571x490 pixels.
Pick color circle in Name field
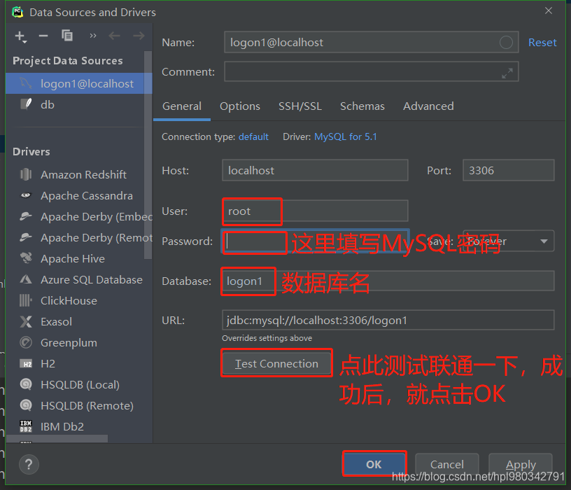[x=506, y=43]
